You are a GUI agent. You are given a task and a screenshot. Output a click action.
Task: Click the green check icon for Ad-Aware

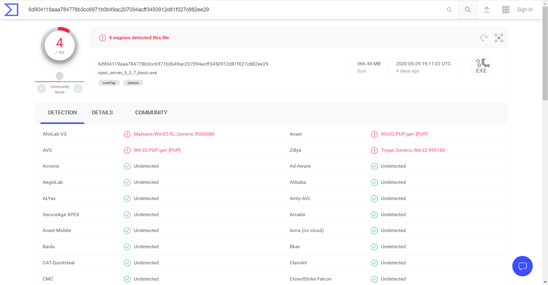click(x=374, y=166)
